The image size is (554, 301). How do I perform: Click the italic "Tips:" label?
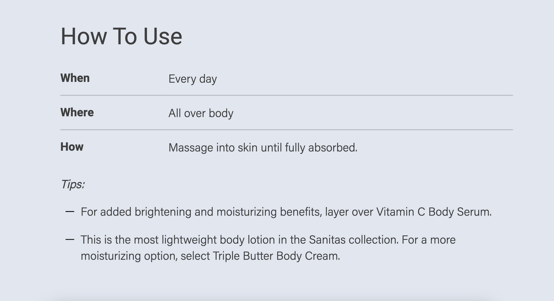[x=72, y=184]
